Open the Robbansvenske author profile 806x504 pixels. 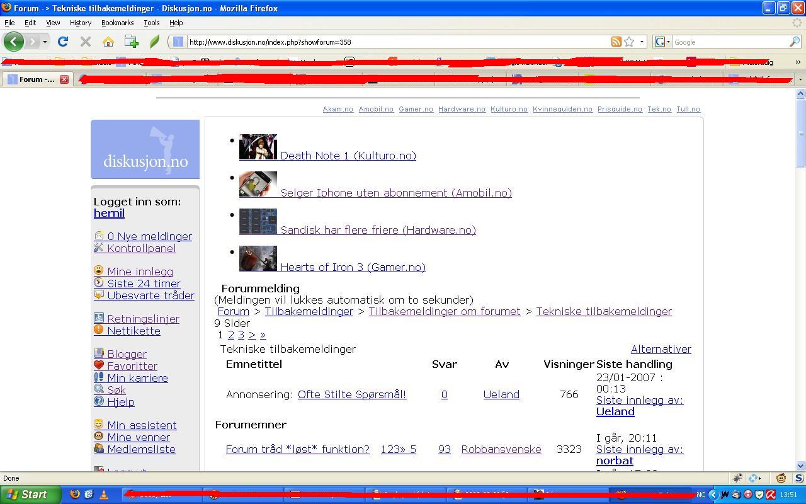pyautogui.click(x=501, y=449)
